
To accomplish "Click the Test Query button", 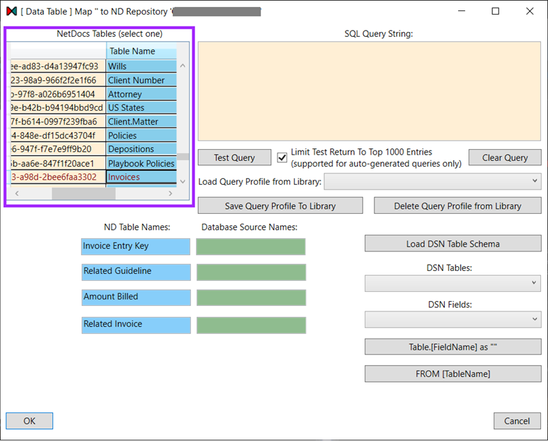I will pyautogui.click(x=234, y=157).
